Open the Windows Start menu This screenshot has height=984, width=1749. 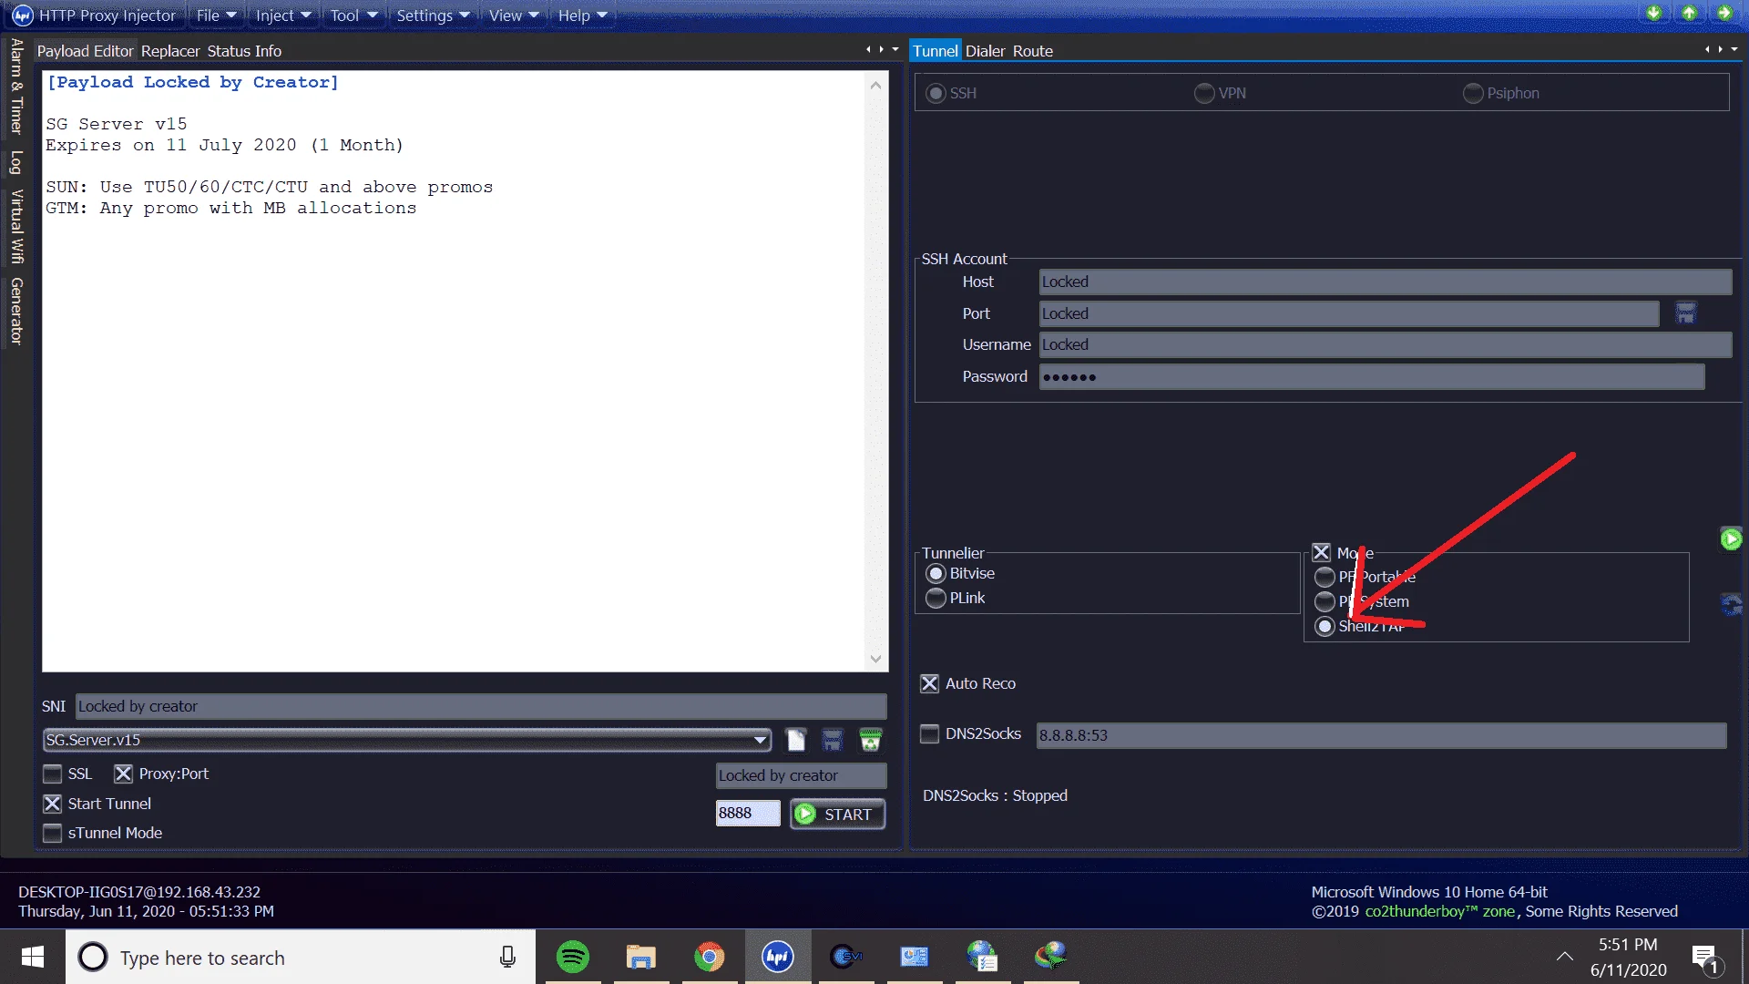[x=33, y=957]
